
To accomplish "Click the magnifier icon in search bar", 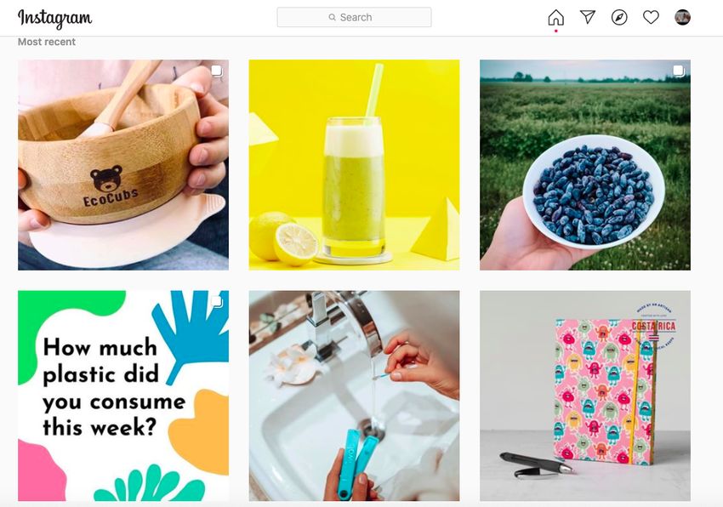I will [x=332, y=18].
